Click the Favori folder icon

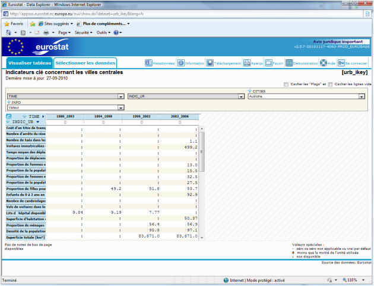point(268,63)
